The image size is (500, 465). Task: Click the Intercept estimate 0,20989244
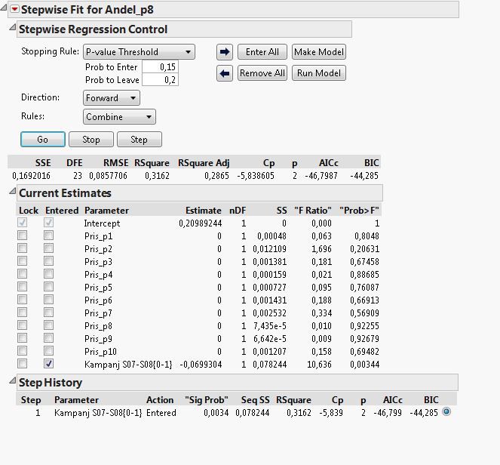201,223
